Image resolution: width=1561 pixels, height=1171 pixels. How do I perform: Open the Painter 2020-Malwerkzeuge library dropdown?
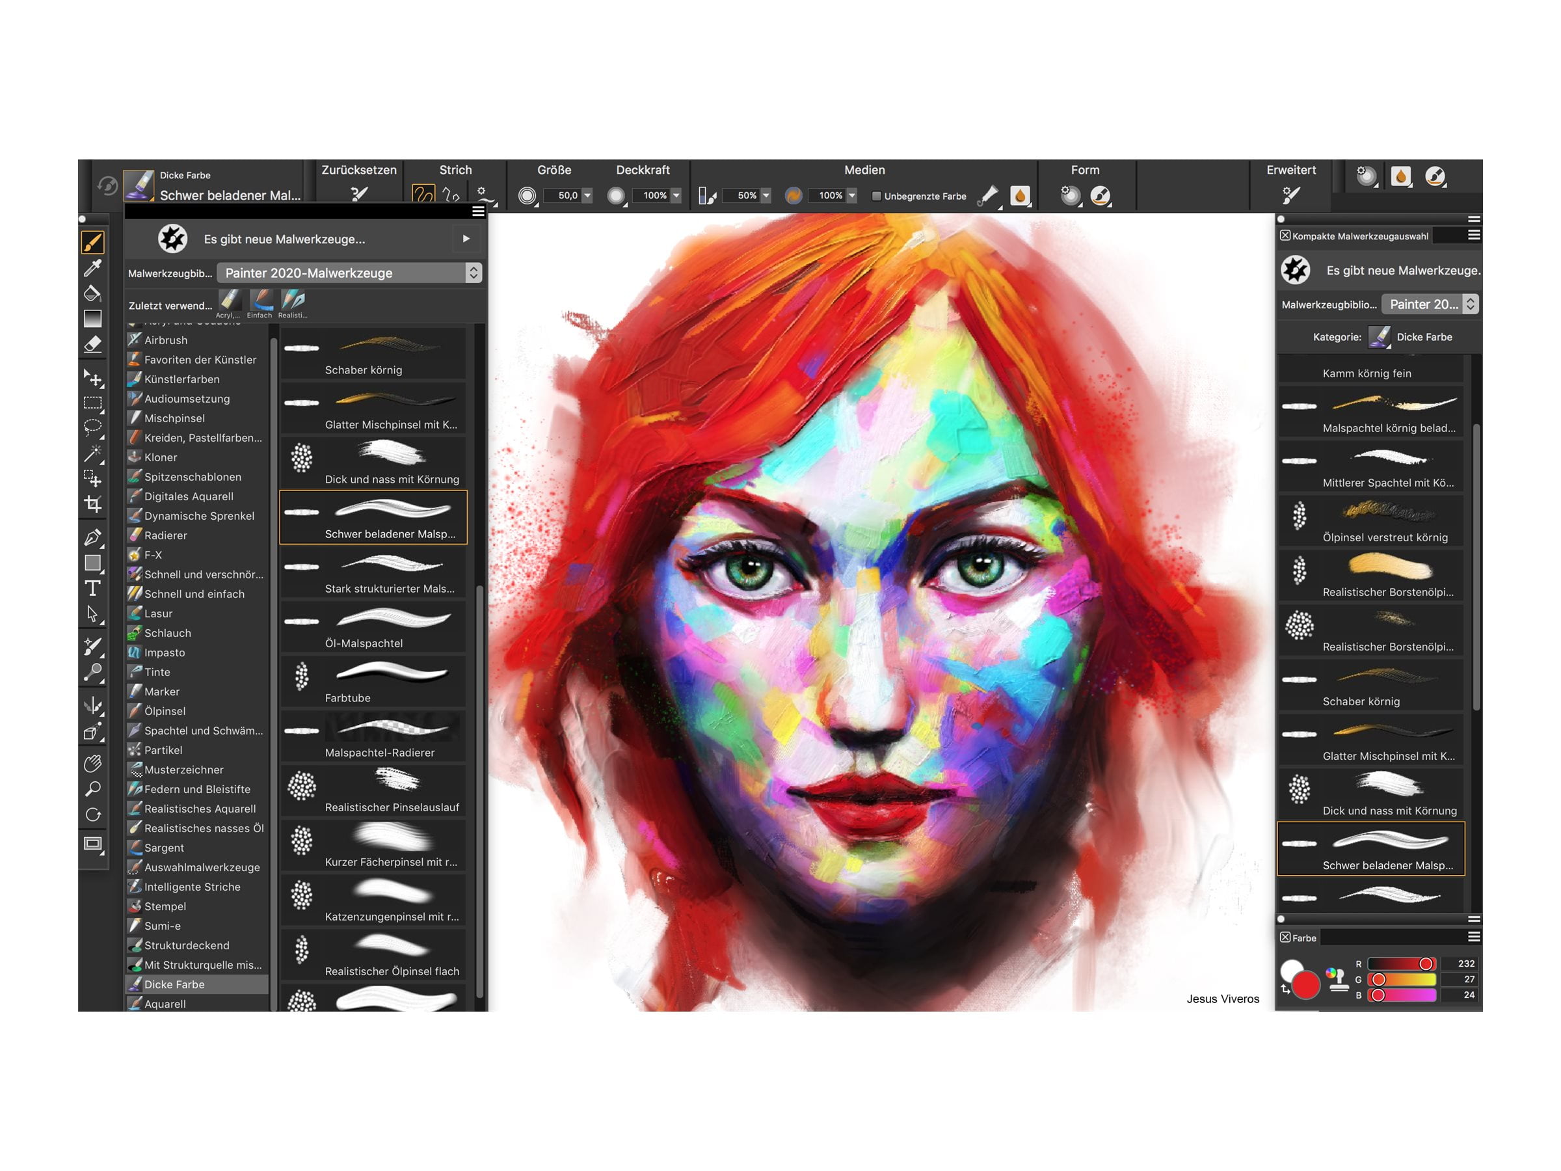coord(349,273)
